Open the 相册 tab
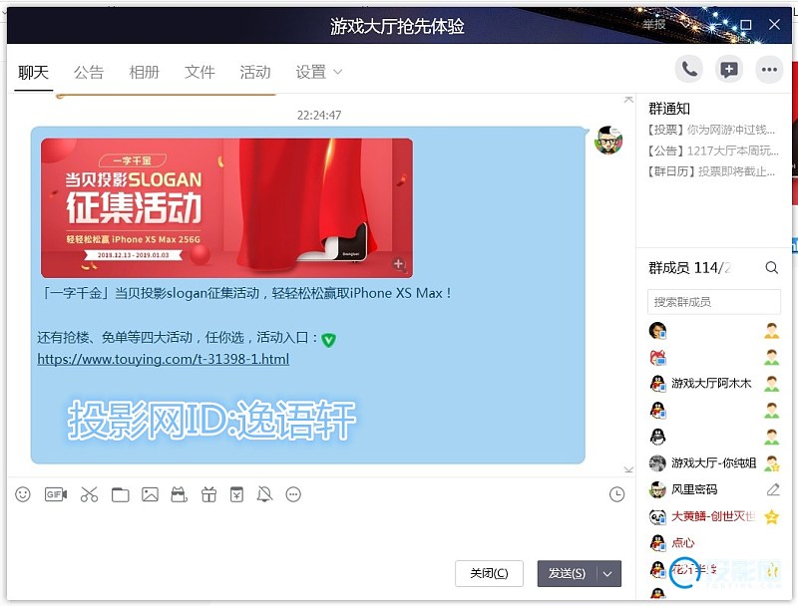 pyautogui.click(x=144, y=72)
